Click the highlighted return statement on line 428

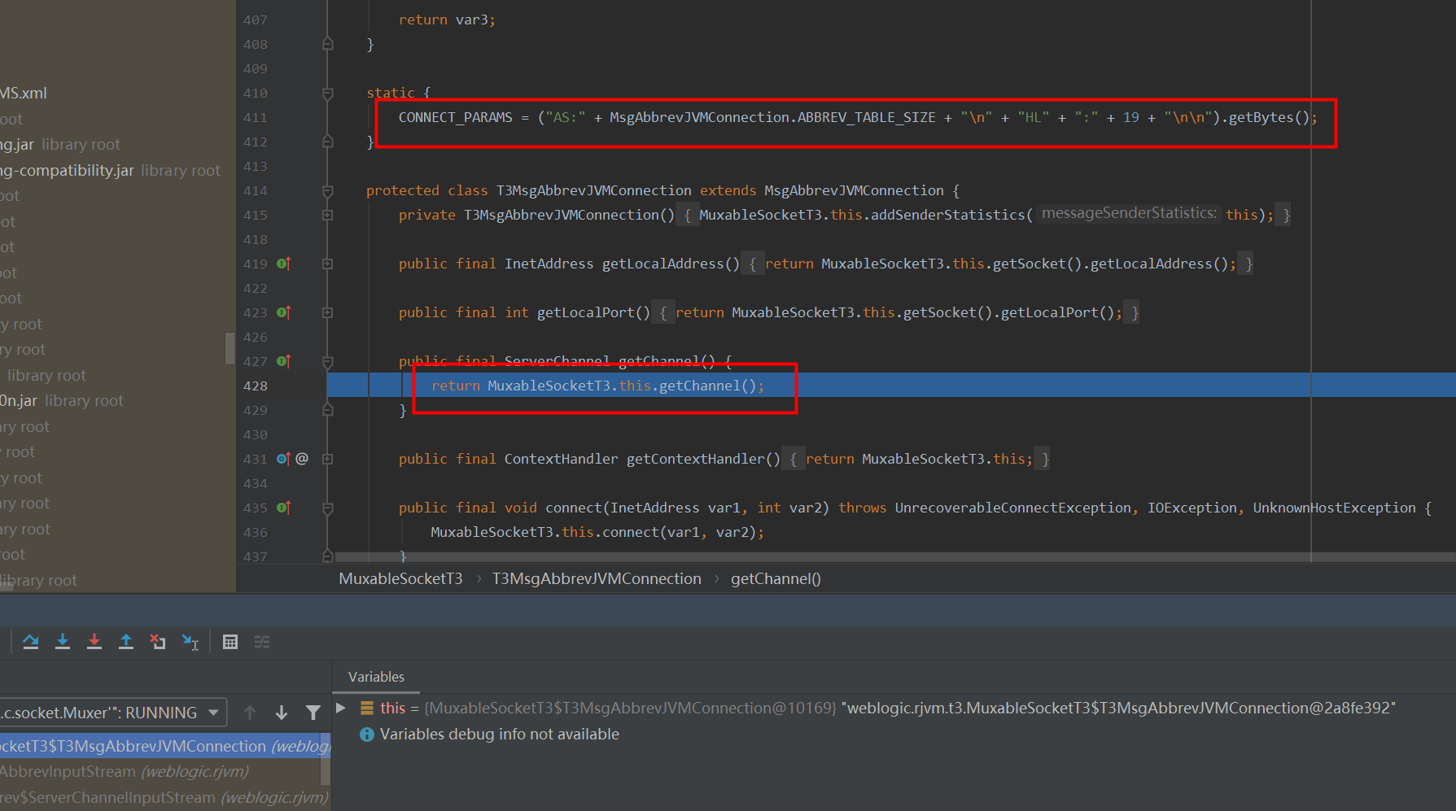pos(598,386)
